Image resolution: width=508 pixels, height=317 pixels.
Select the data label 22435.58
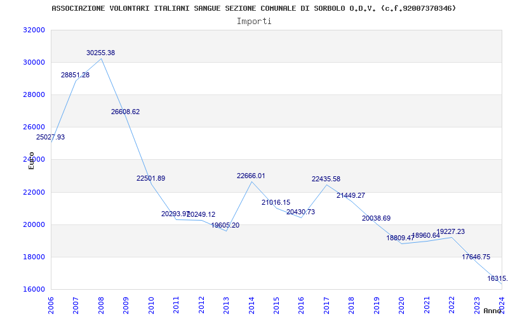(326, 179)
